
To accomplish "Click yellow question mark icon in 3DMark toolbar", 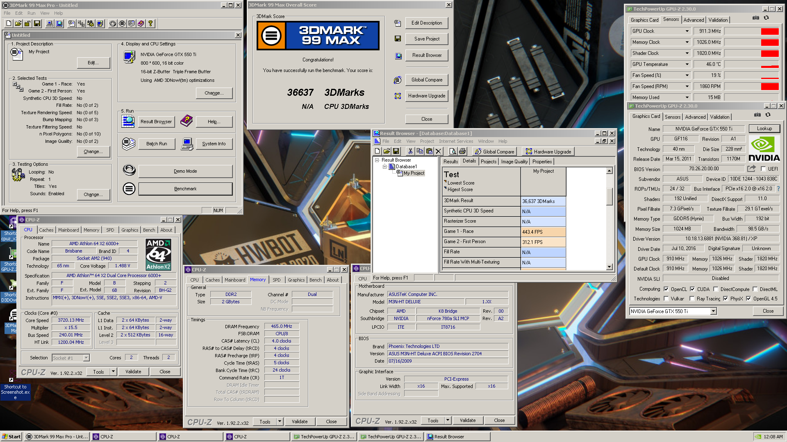I will coord(150,24).
